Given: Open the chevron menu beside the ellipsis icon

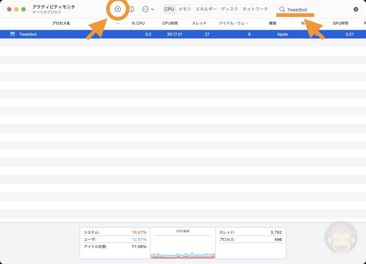Looking at the screenshot, I should coord(153,9).
